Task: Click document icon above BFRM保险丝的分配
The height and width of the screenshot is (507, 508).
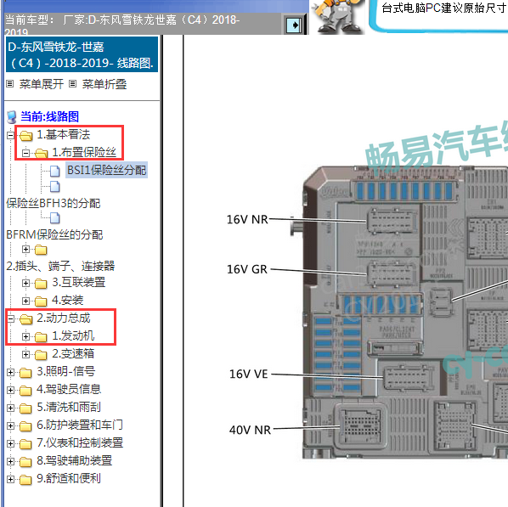Action: click(55, 218)
